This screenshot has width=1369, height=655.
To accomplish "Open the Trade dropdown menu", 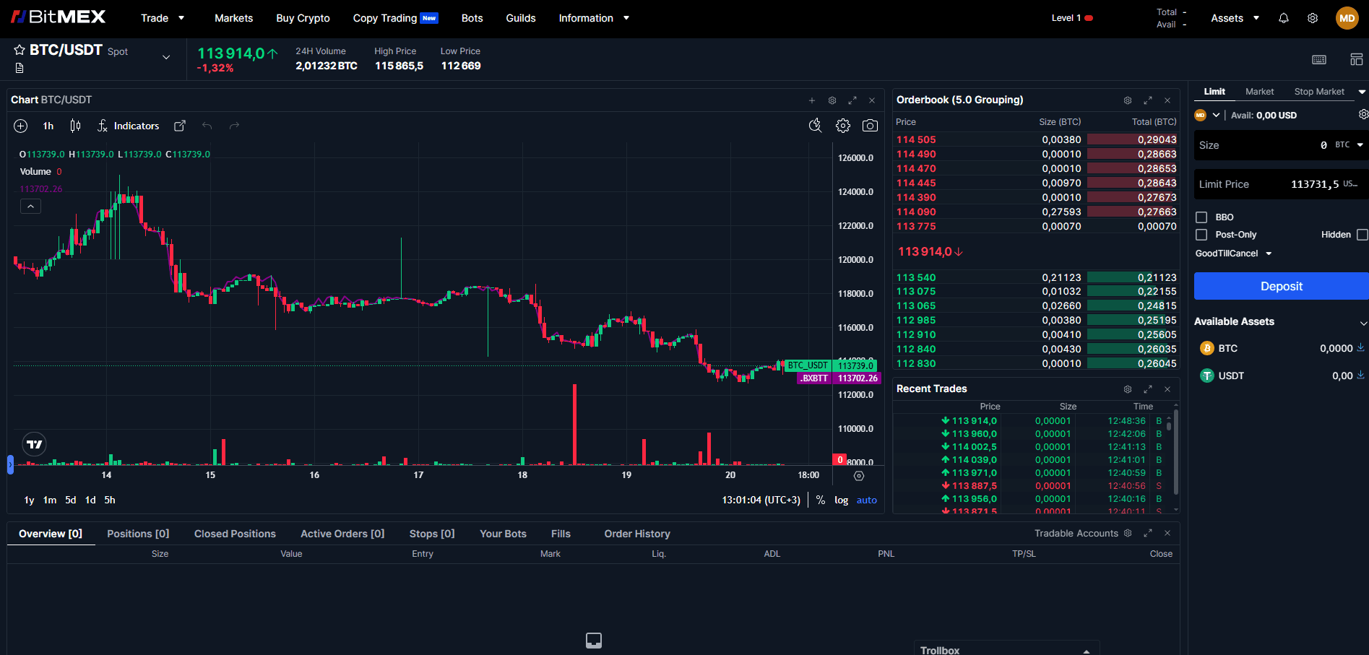I will [x=163, y=18].
